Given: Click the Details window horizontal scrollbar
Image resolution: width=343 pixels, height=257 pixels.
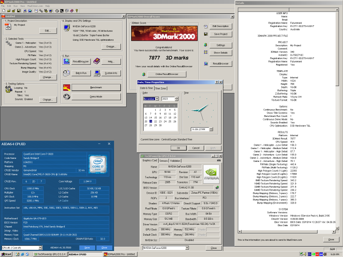Looking at the screenshot, I should click(287, 231).
